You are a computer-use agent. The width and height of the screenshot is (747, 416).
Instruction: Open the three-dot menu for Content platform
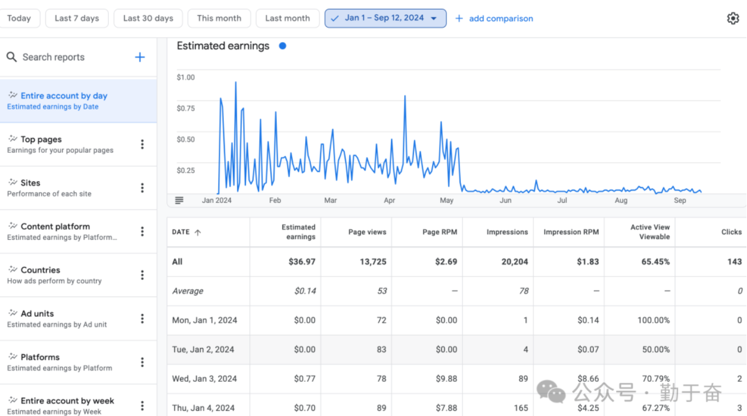pos(142,232)
